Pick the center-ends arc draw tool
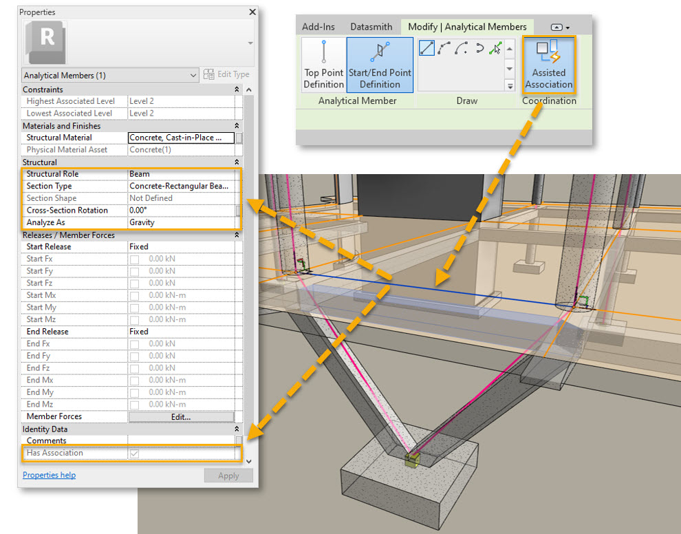Image resolution: width=681 pixels, height=534 pixels. tap(462, 49)
